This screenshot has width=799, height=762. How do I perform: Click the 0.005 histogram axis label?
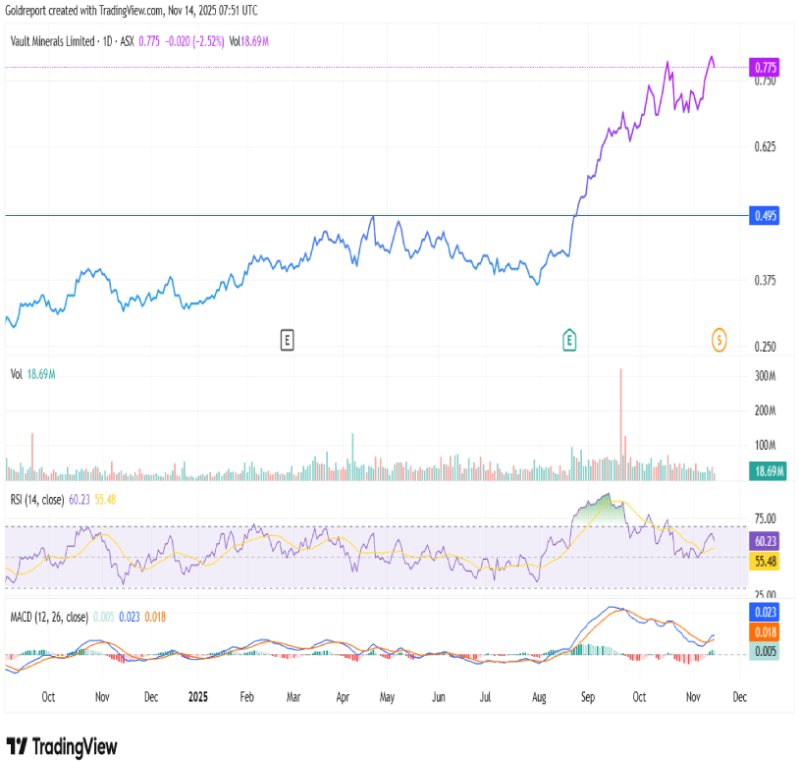pos(766,651)
